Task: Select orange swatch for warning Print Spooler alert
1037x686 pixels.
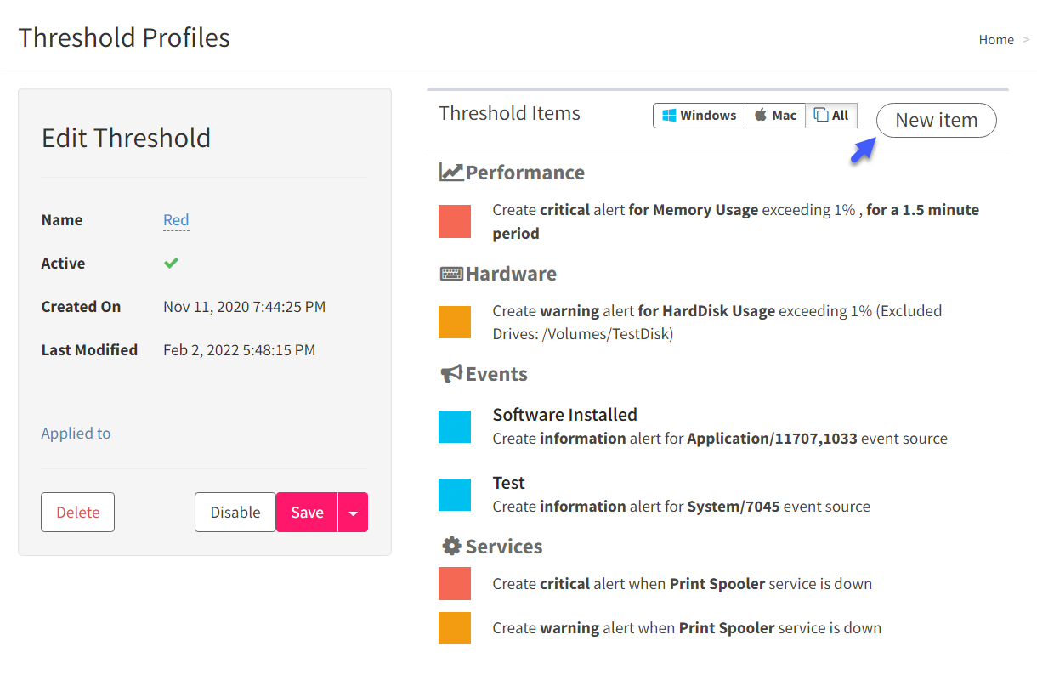Action: [455, 628]
